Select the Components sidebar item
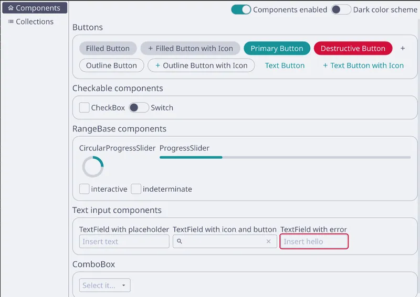This screenshot has height=297, width=420. point(35,8)
